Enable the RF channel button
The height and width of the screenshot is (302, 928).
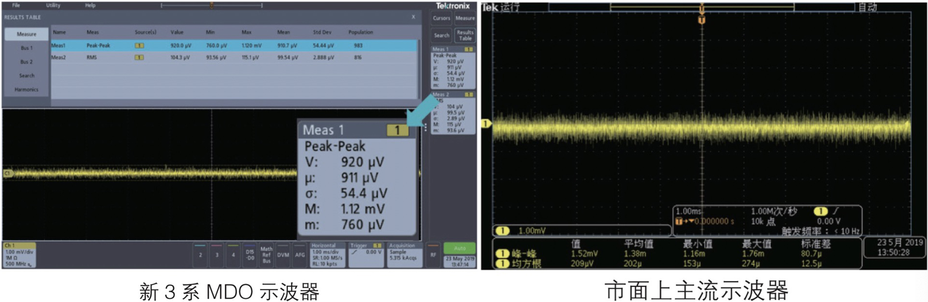pos(433,254)
